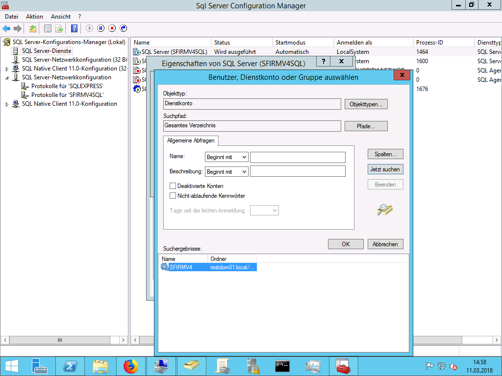
Task: Open the Beschreibung 'Beginnt mit' dropdown
Action: (226, 172)
